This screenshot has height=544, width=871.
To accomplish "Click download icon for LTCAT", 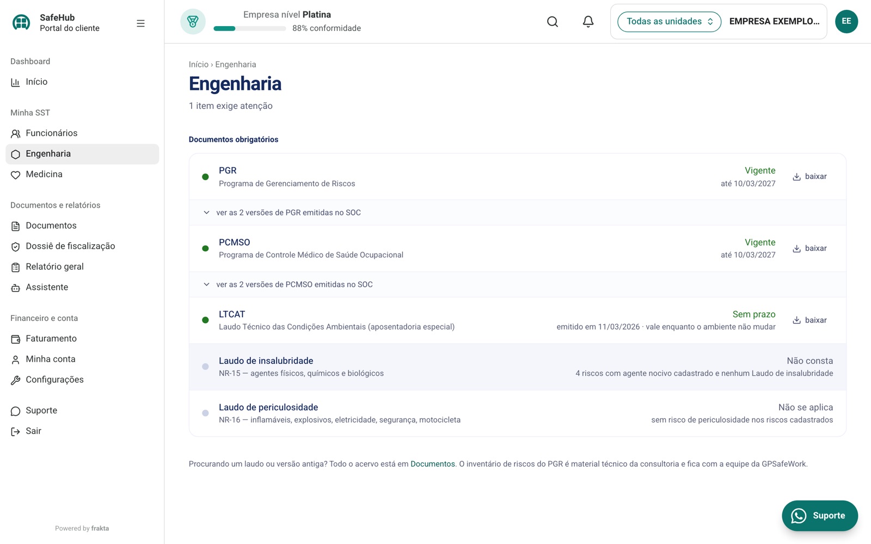I will coord(796,320).
